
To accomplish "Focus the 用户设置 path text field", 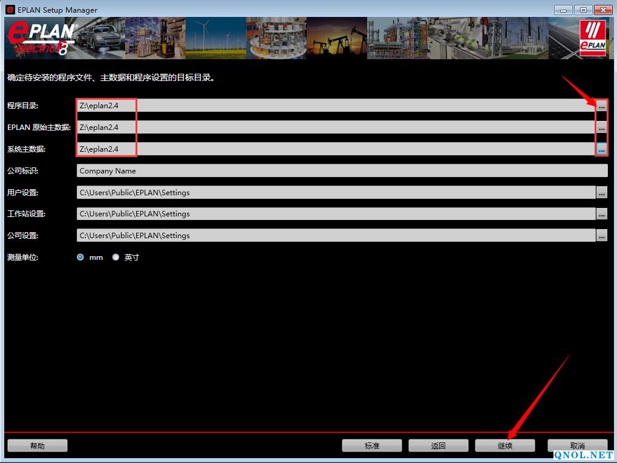I will coord(336,193).
